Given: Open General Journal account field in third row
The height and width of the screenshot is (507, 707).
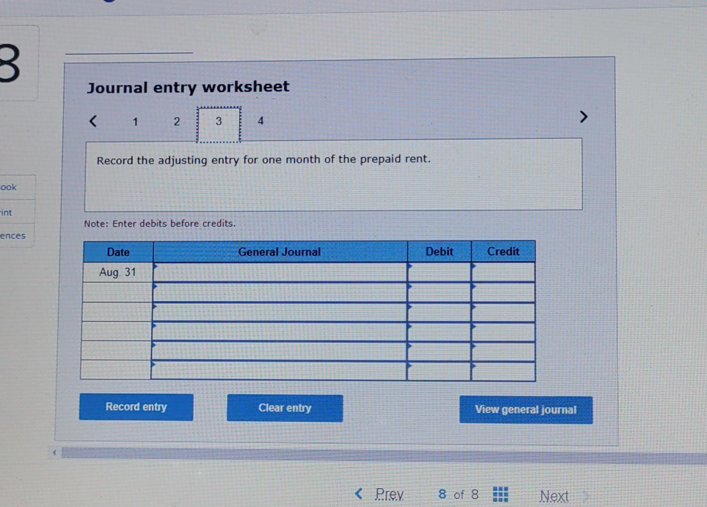Looking at the screenshot, I should [x=280, y=312].
